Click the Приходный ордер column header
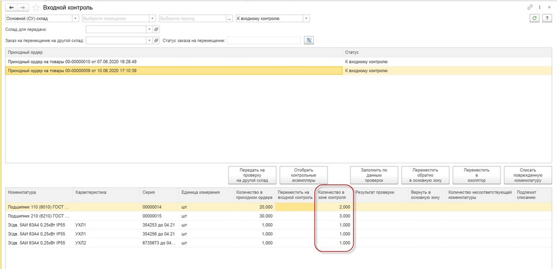 coord(174,53)
